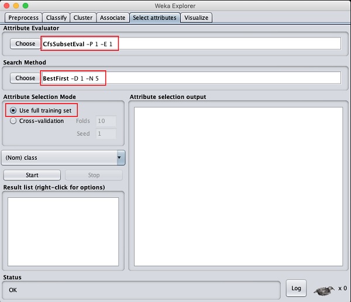Click the OK status text
This screenshot has width=351, height=302.
13,290
